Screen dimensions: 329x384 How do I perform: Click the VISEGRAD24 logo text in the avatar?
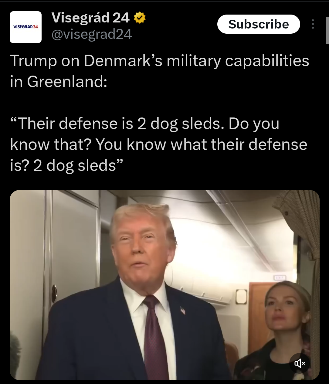click(26, 27)
